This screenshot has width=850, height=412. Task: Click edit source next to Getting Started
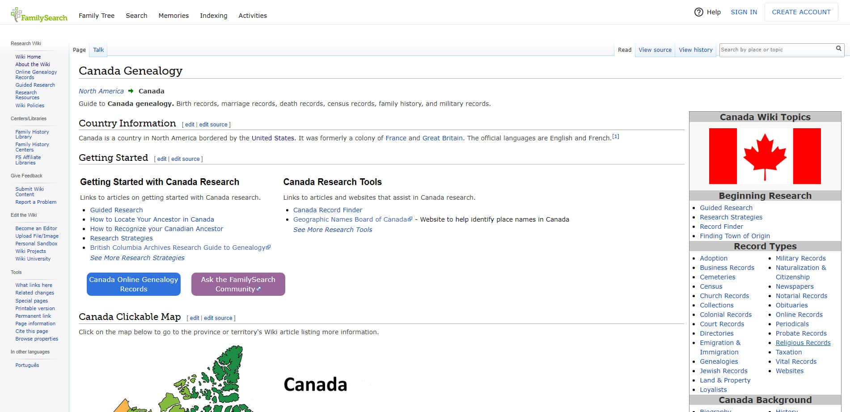(x=185, y=159)
